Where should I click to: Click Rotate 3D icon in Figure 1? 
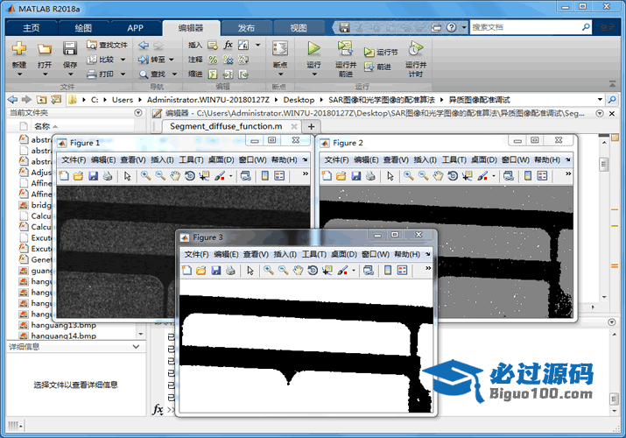click(x=190, y=176)
